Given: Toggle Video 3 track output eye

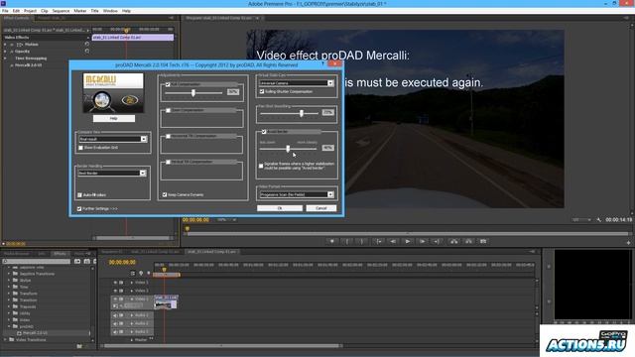Looking at the screenshot, I should pyautogui.click(x=115, y=283).
